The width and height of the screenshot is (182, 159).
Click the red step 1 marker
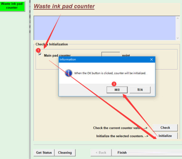point(38,50)
